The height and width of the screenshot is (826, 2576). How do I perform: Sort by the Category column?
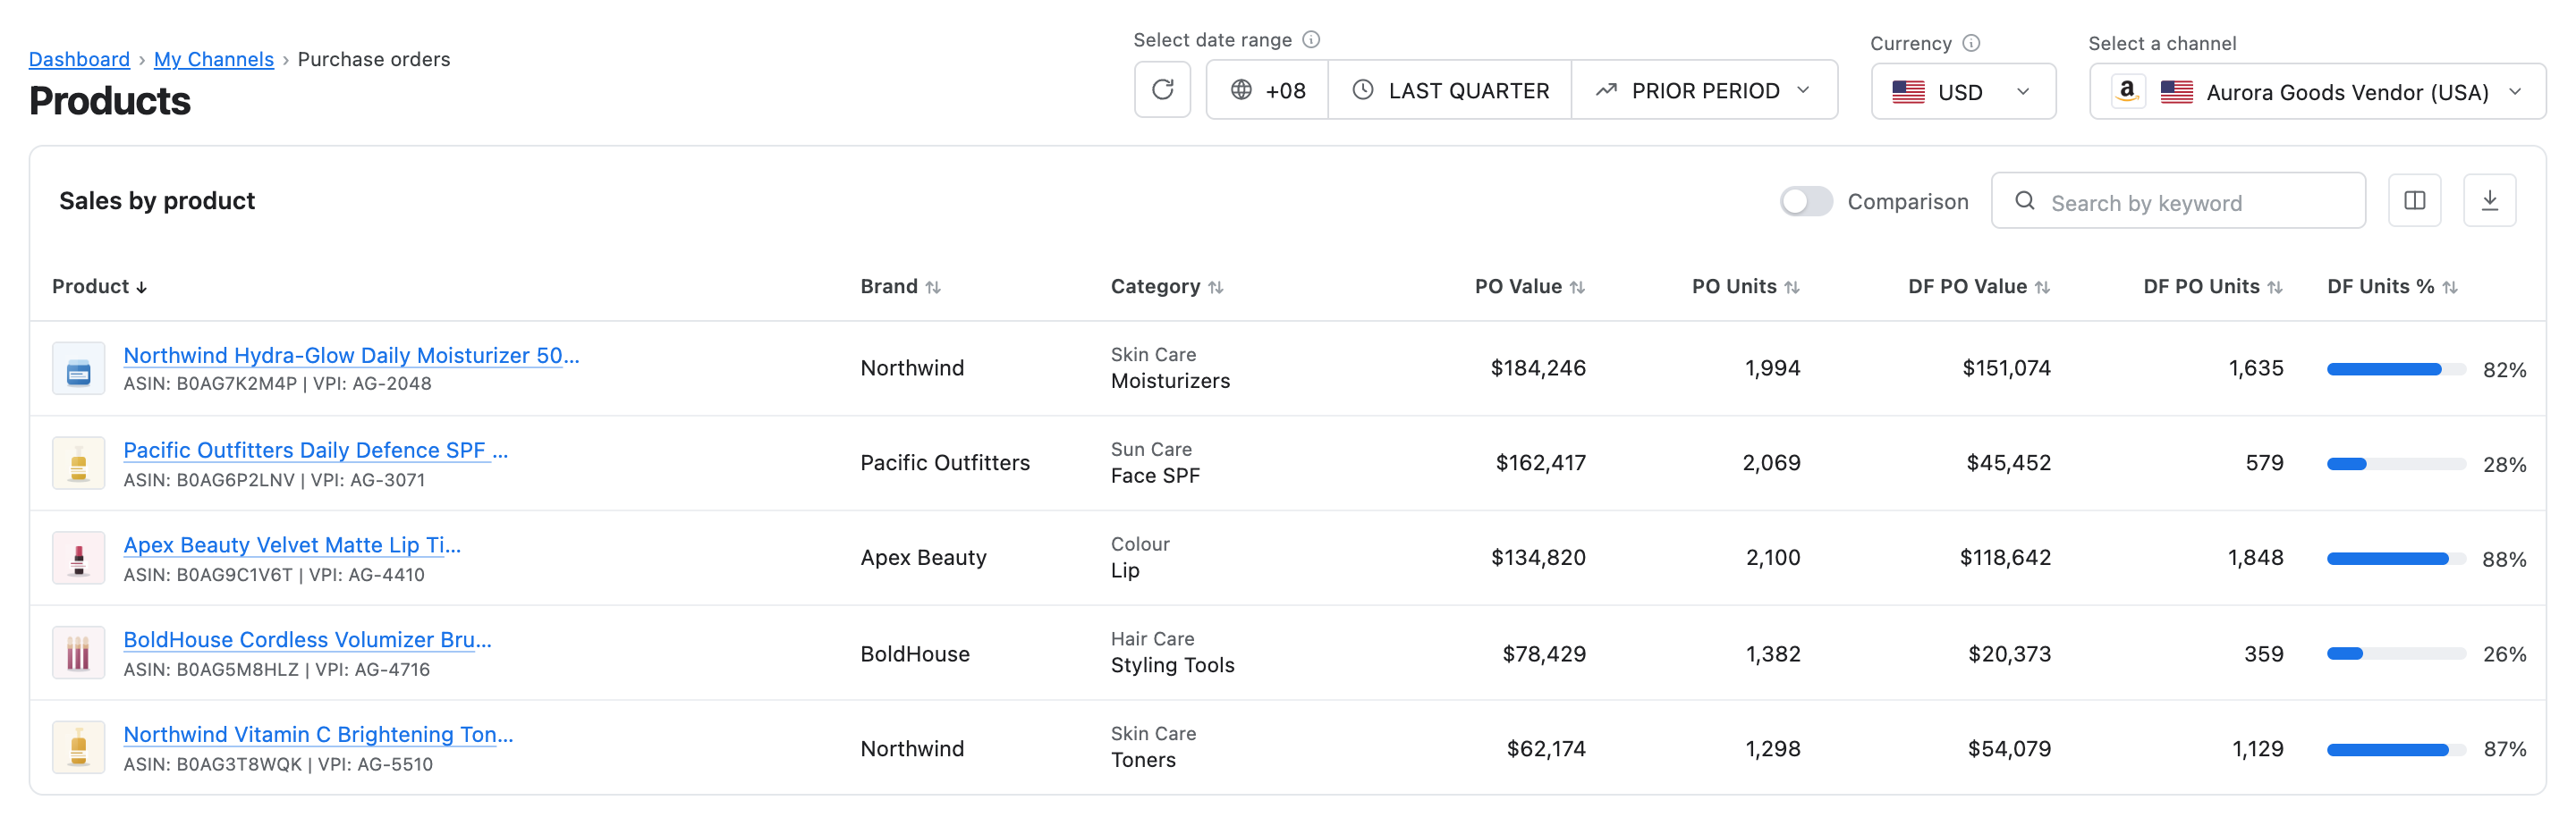(1166, 287)
